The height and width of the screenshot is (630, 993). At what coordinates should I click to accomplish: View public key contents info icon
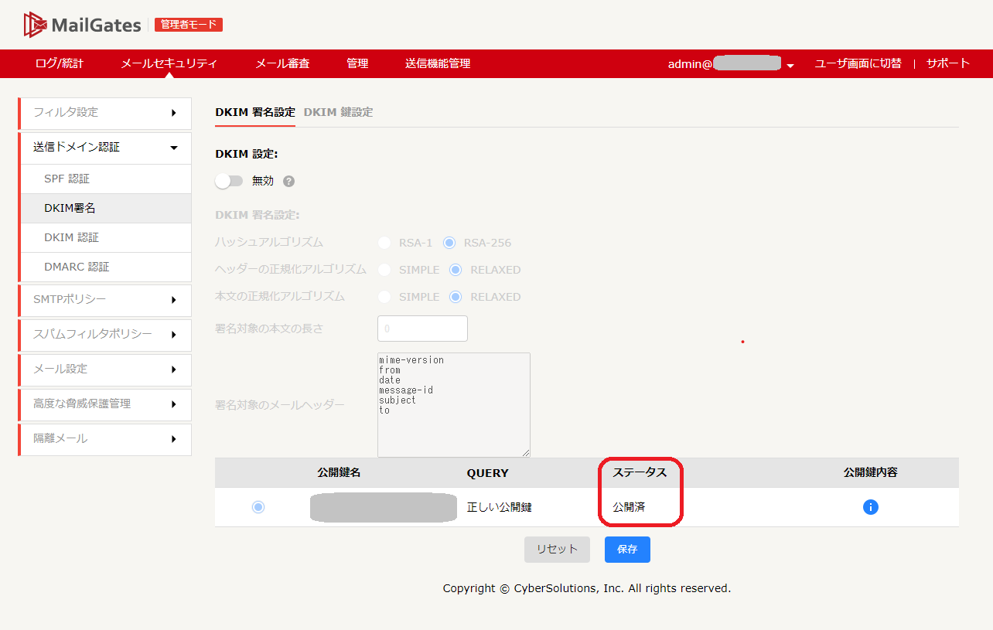pos(870,507)
